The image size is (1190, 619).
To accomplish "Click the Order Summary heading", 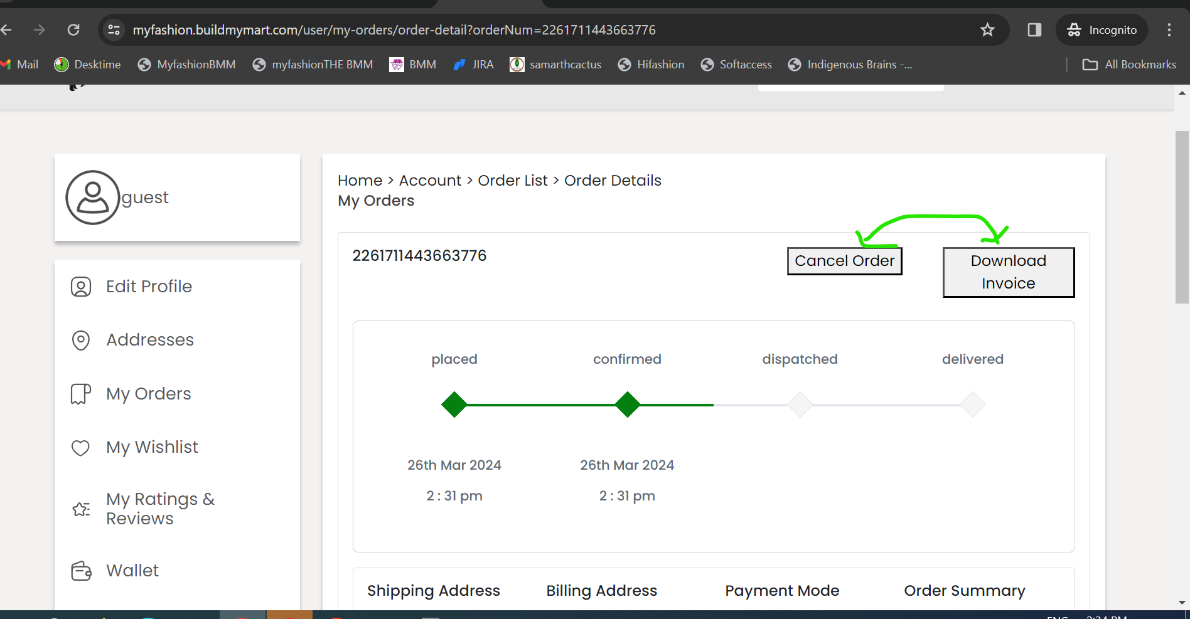I will tap(965, 591).
